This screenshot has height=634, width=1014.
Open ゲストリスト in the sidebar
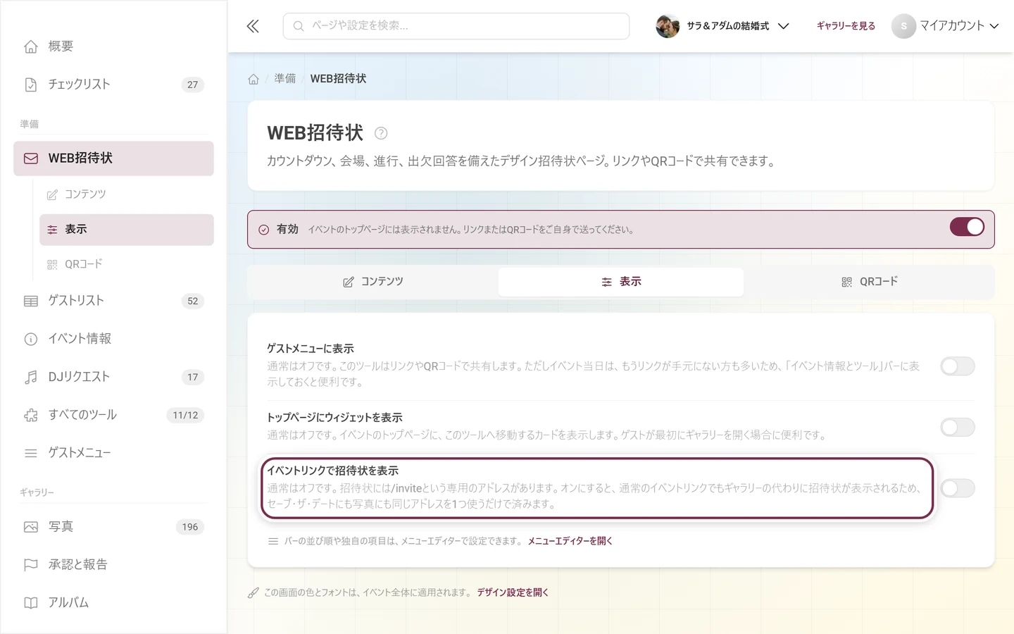(113, 301)
